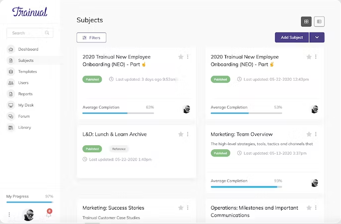Click the profile avatar in sidebar bottom
The image size is (341, 224).
click(x=29, y=215)
